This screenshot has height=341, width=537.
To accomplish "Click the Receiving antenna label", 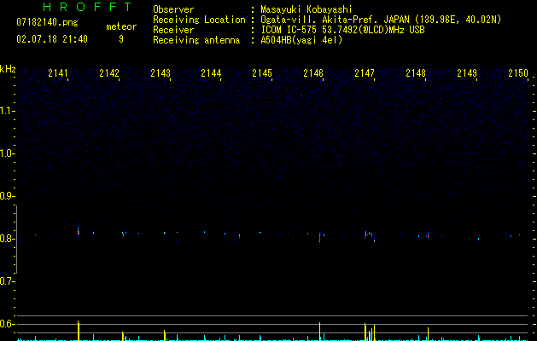I will point(196,40).
